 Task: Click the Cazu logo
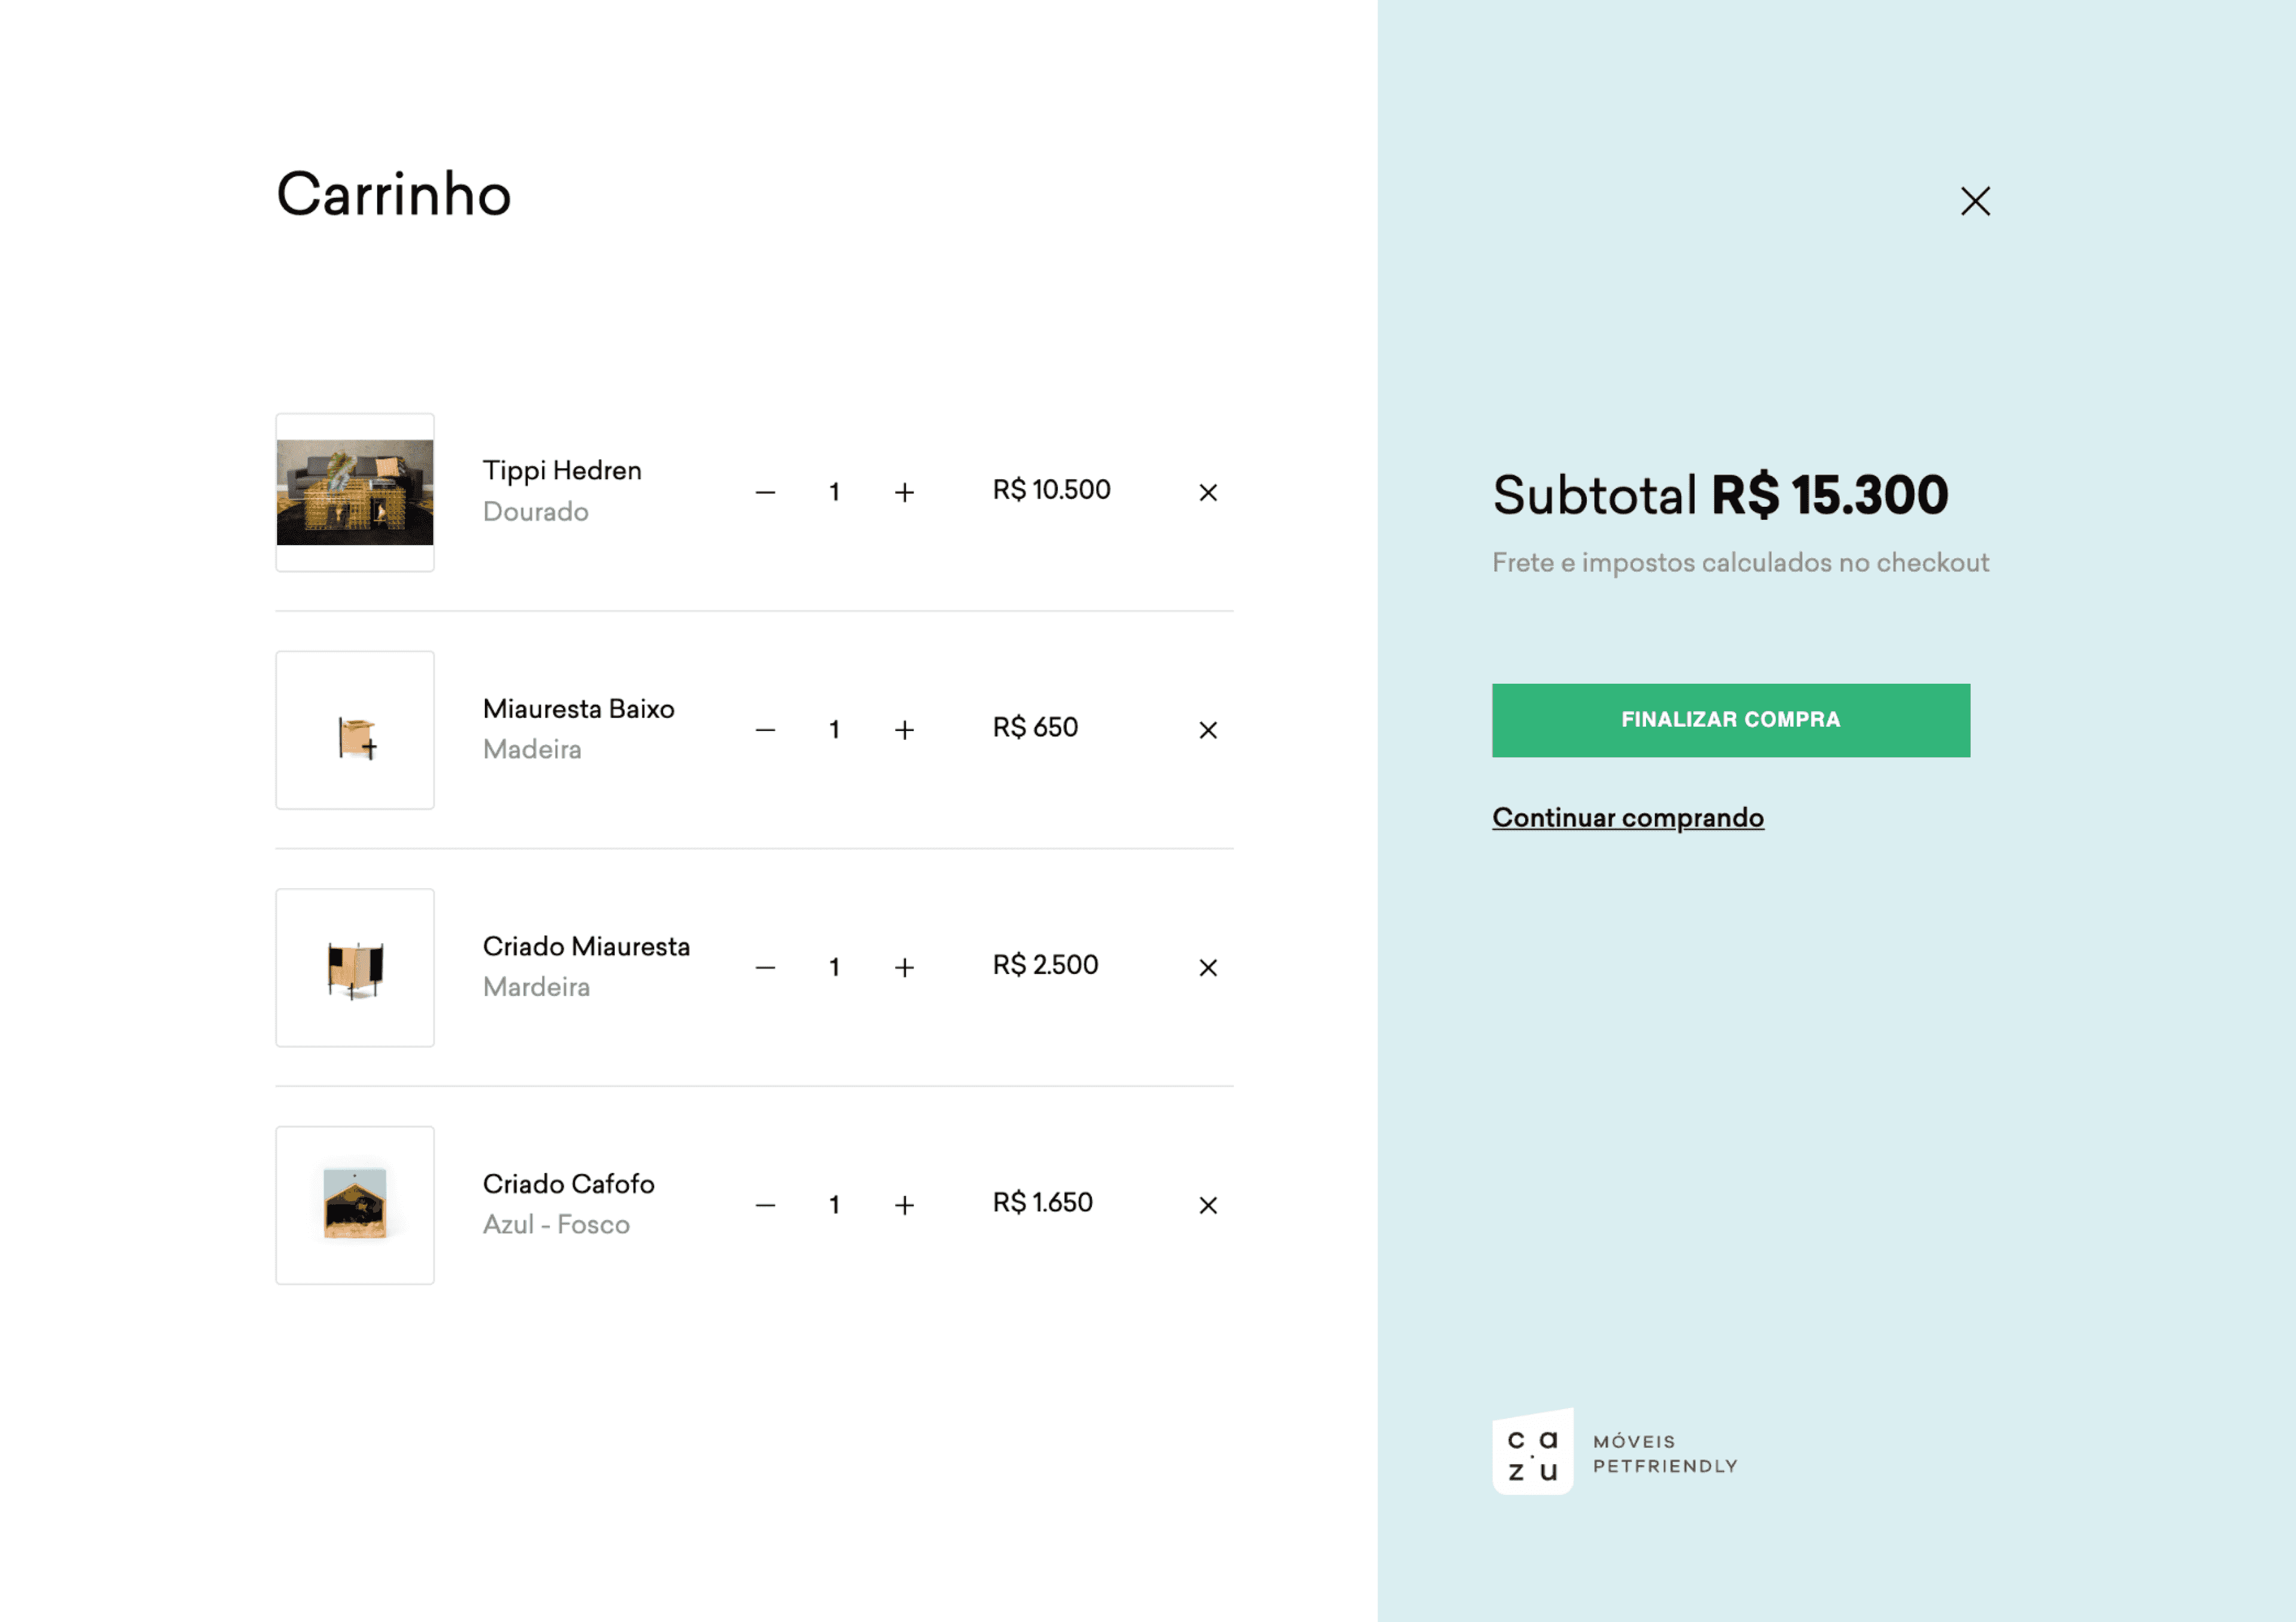click(1533, 1452)
